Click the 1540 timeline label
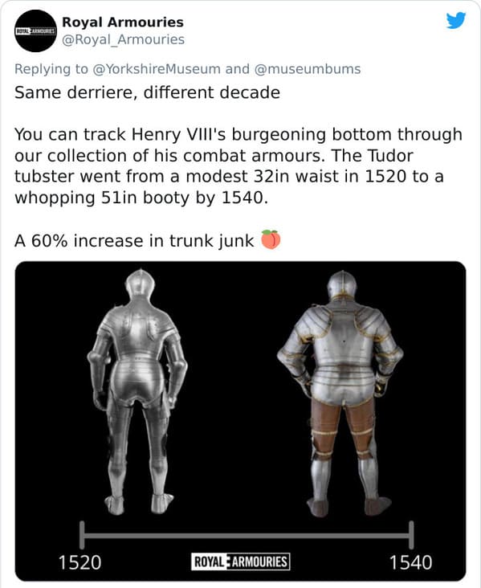 (411, 562)
